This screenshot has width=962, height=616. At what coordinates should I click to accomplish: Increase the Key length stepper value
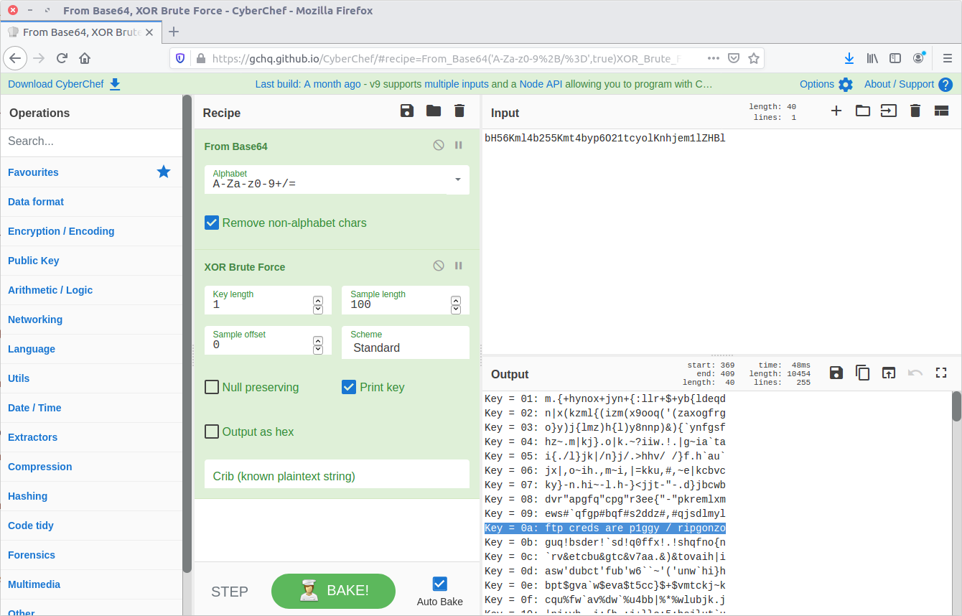tap(318, 300)
